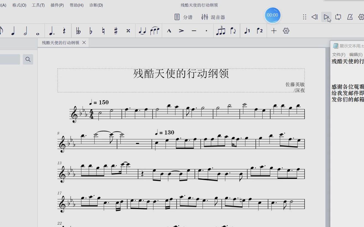The image size is (364, 227).
Task: Add a slur over notes
Action: point(155,31)
